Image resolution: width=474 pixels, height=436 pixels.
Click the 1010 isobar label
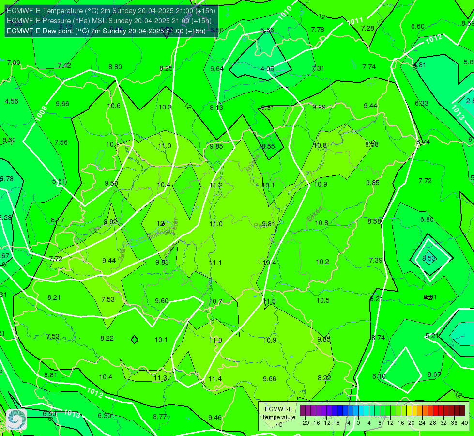coord(285,13)
